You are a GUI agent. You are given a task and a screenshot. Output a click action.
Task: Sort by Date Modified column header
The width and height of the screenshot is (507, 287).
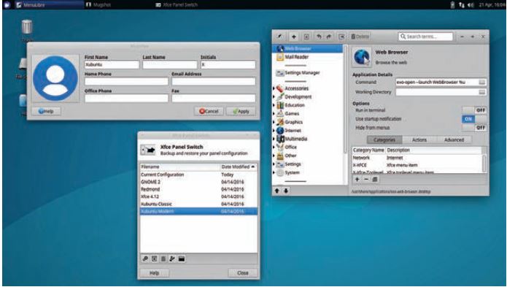[239, 167]
